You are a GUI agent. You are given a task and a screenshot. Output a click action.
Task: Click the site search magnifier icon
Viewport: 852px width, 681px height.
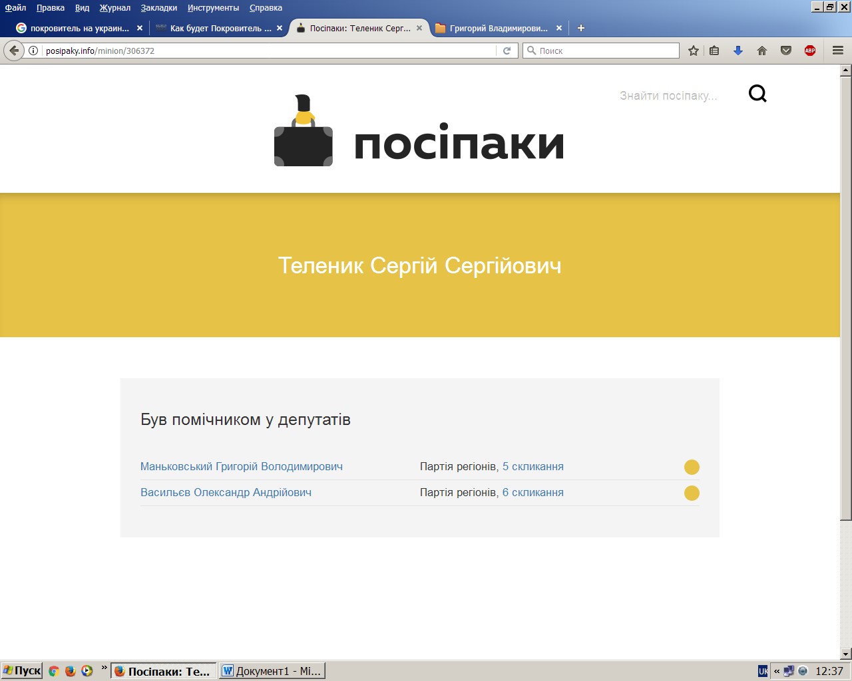click(757, 94)
